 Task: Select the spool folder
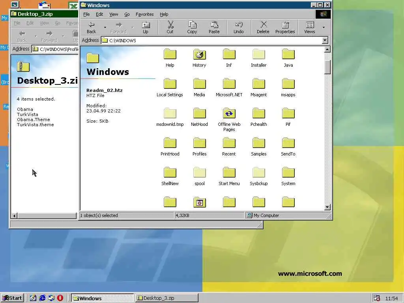[199, 176]
